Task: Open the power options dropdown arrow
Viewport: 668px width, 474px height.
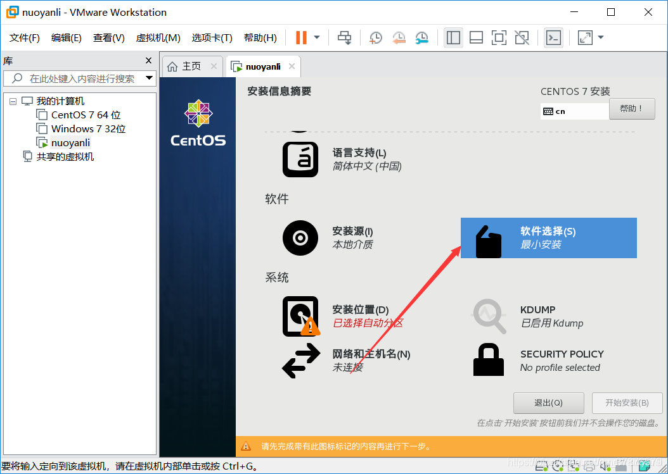Action: click(317, 37)
